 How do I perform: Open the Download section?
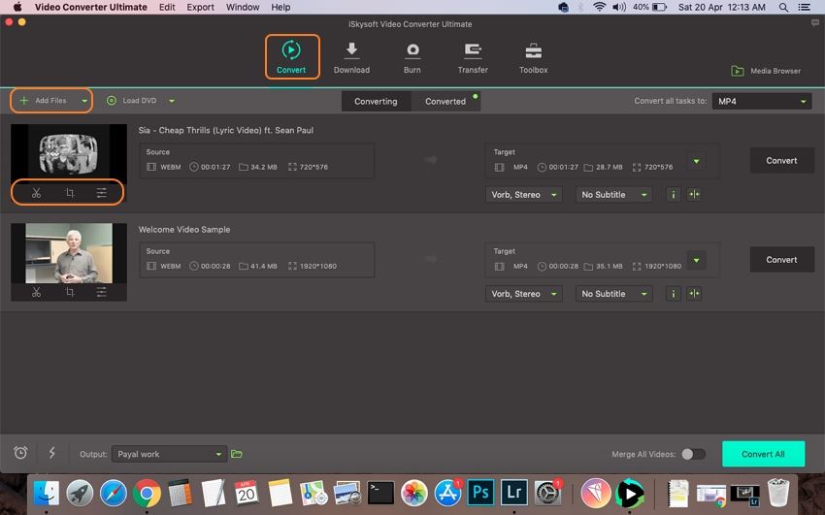pyautogui.click(x=351, y=58)
